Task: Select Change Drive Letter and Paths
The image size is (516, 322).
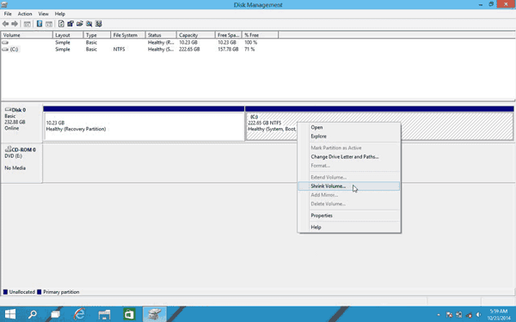Action: 349,157
